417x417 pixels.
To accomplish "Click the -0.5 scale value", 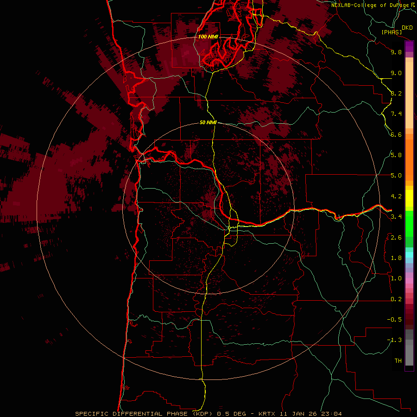I will (394, 319).
